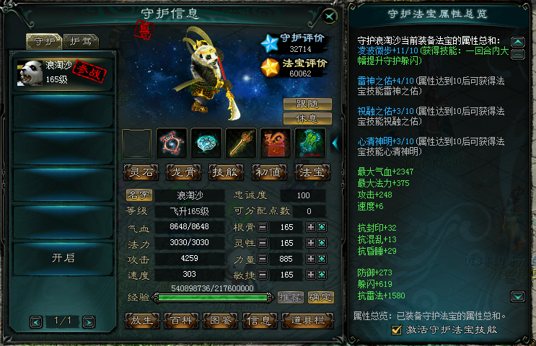This screenshot has width=536, height=346.
Task: Open the 法宝 tab
Action: pyautogui.click(x=312, y=172)
